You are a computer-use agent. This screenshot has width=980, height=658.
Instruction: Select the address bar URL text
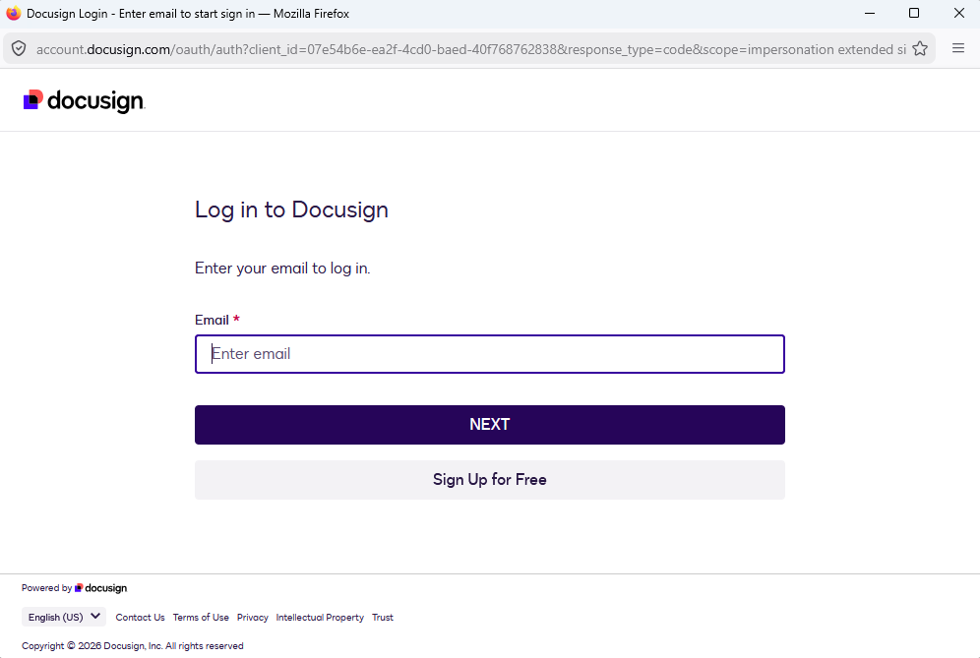click(x=470, y=49)
